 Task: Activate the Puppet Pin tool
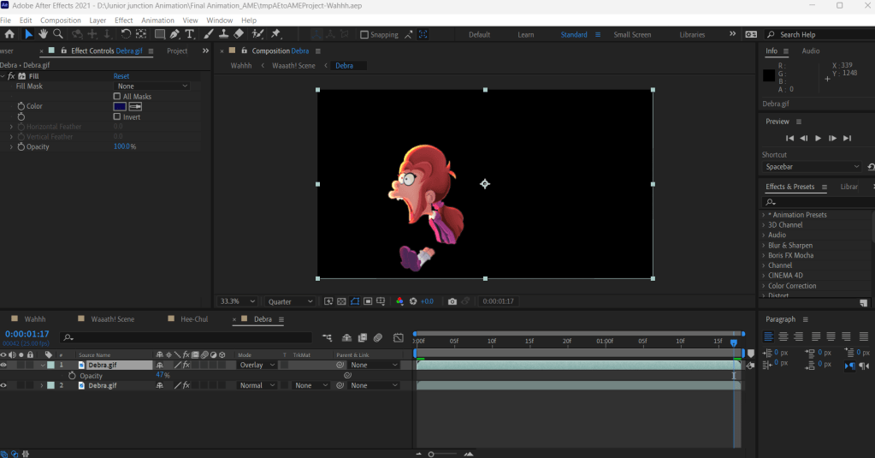[x=276, y=34]
